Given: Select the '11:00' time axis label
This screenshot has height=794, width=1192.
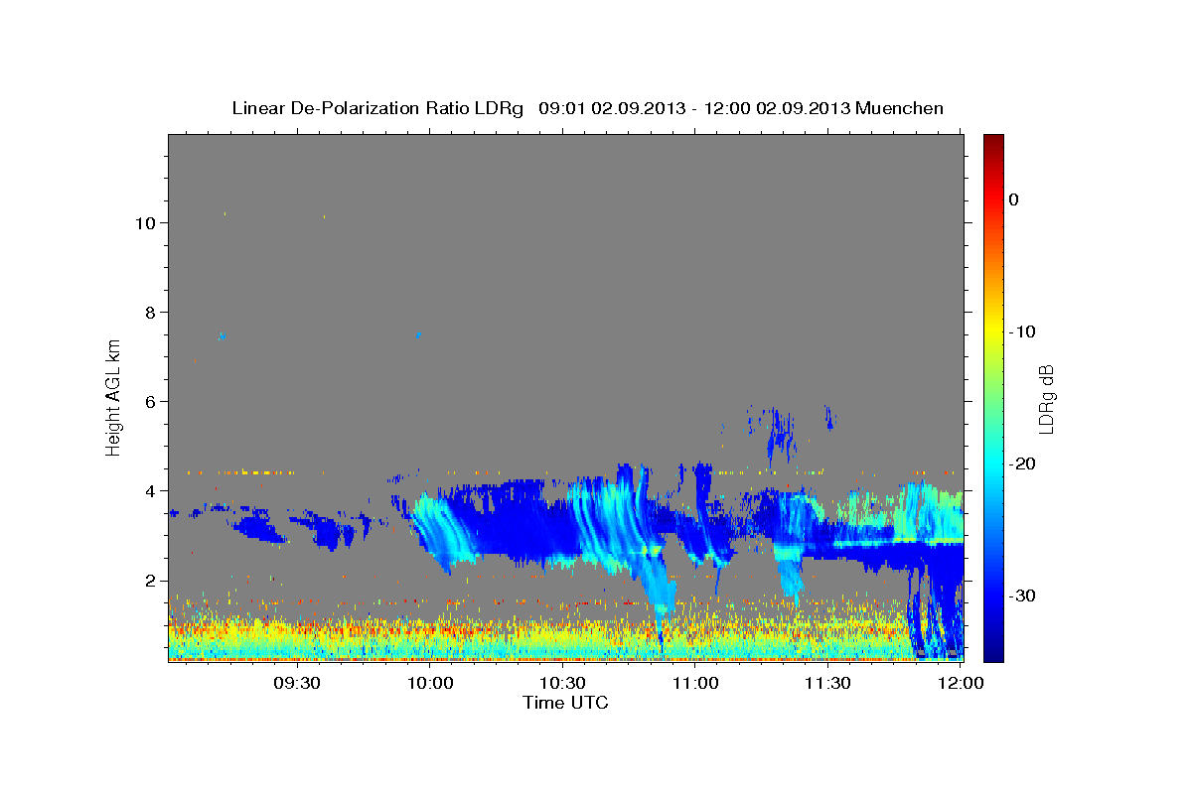Looking at the screenshot, I should pyautogui.click(x=695, y=684).
